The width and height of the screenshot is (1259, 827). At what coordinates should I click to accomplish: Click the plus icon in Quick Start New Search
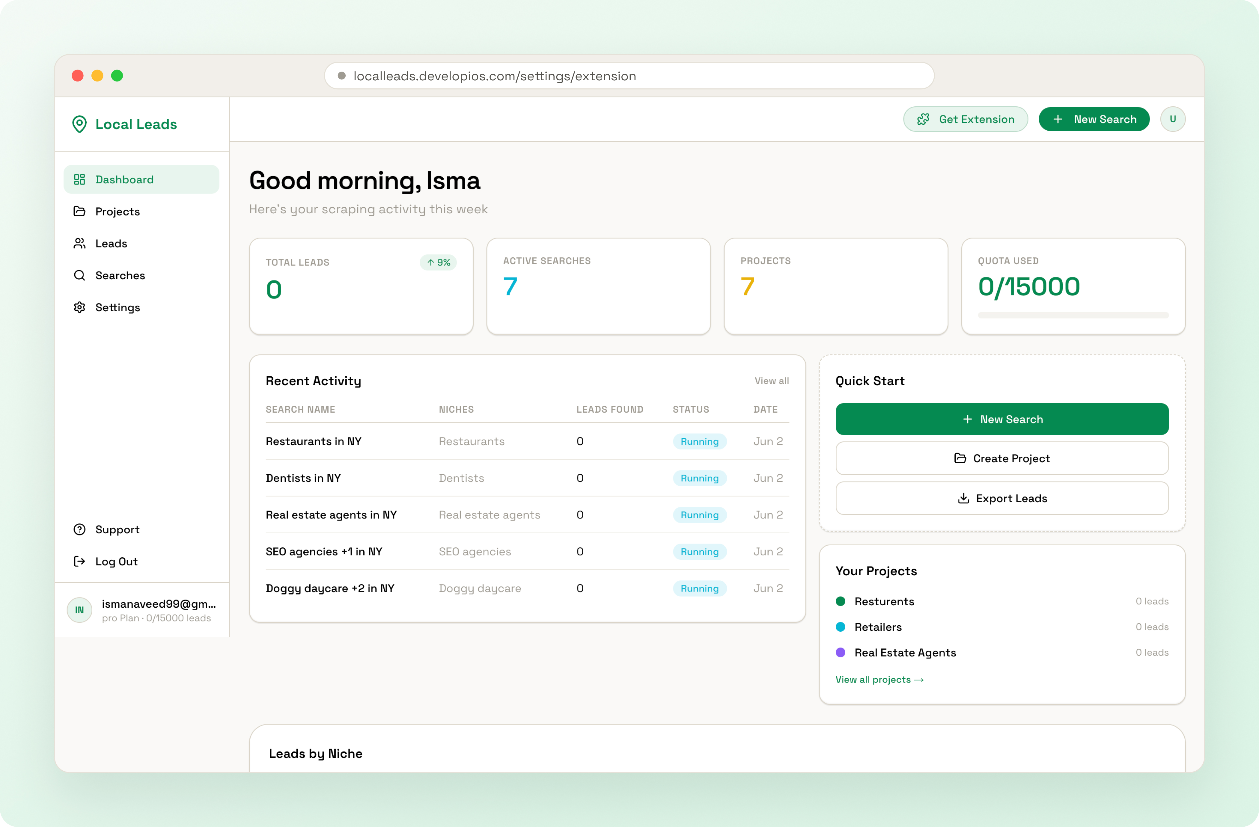tap(968, 419)
